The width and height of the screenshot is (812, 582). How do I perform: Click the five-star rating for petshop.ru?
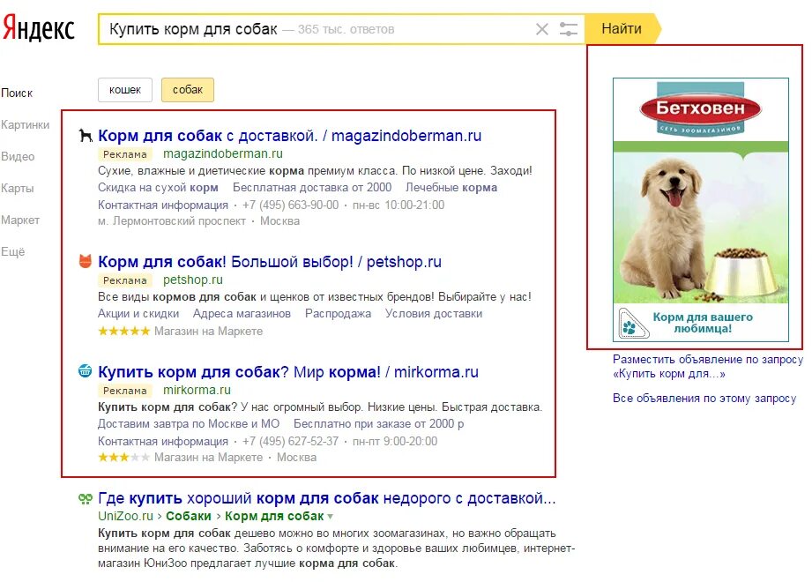pos(123,331)
